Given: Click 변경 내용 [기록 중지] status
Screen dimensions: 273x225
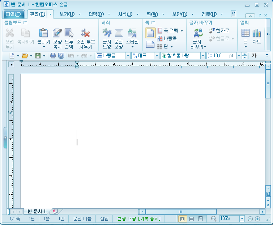Looking at the screenshot, I should [139, 219].
